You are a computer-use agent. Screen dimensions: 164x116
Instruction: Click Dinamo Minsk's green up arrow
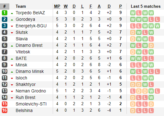click(x=12, y=72)
